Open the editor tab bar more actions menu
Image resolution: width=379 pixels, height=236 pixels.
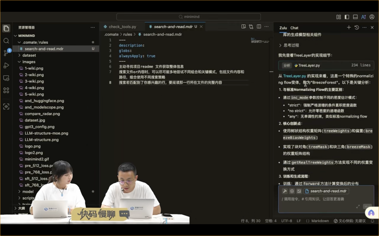[x=266, y=26]
